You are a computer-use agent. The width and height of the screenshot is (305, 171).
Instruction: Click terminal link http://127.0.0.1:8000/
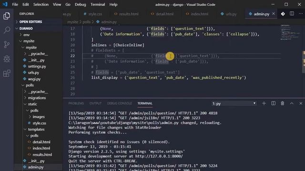click(x=159, y=156)
